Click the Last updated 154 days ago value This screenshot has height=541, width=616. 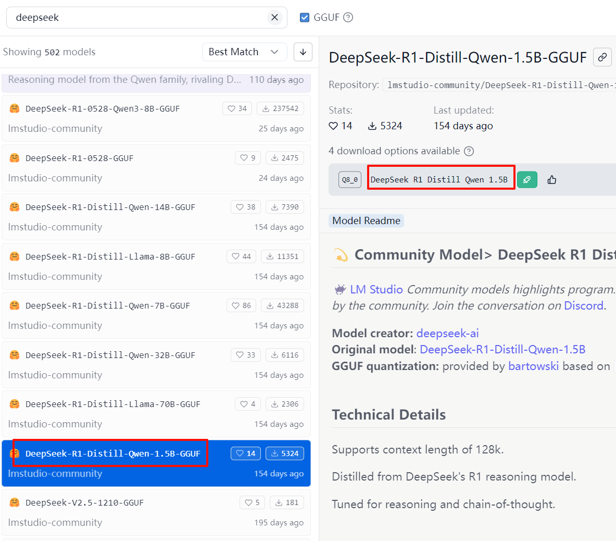[x=463, y=126]
